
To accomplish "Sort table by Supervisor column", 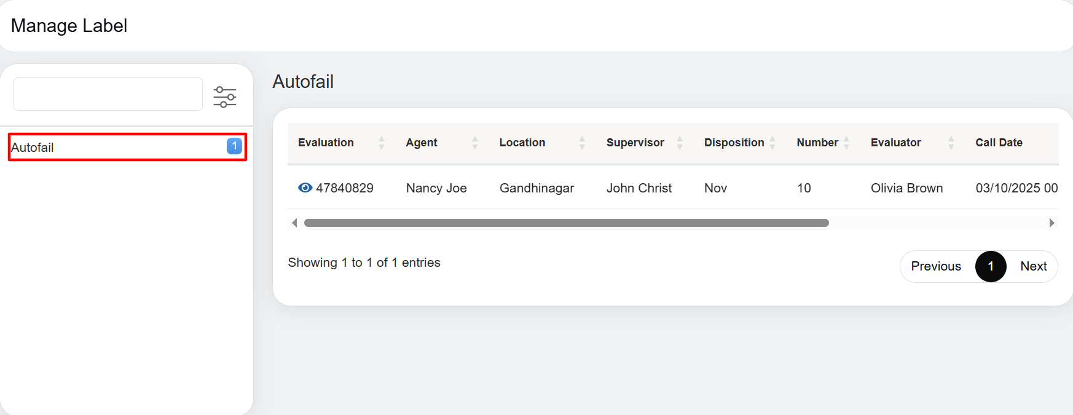I will pyautogui.click(x=635, y=143).
